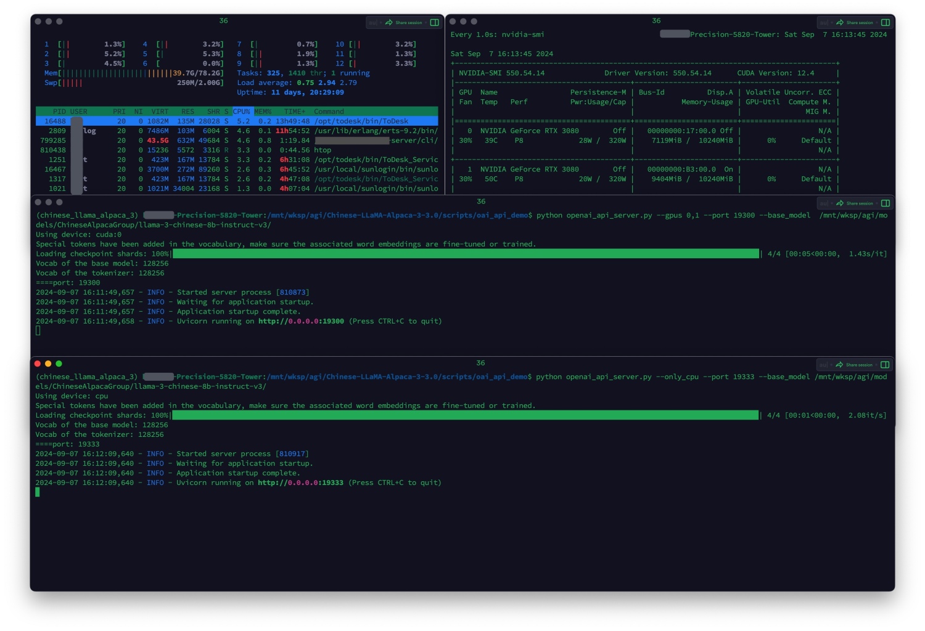The image size is (925, 631).
Task: Sort htop by the RES column header
Action: 187,112
